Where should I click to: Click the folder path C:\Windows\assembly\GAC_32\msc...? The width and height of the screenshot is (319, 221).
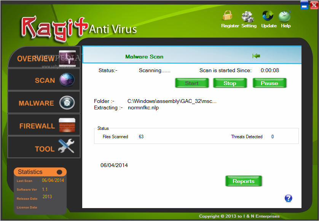(x=172, y=101)
